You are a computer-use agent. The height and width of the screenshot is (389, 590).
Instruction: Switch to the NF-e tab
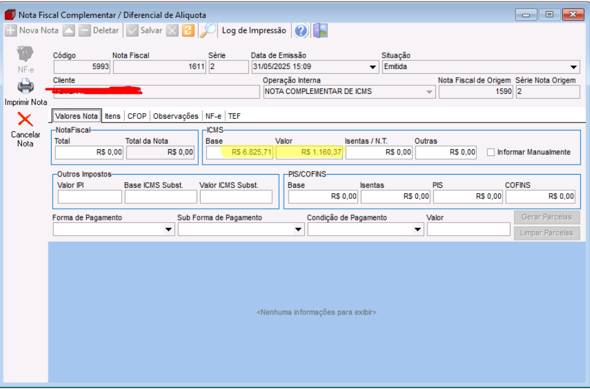point(214,116)
